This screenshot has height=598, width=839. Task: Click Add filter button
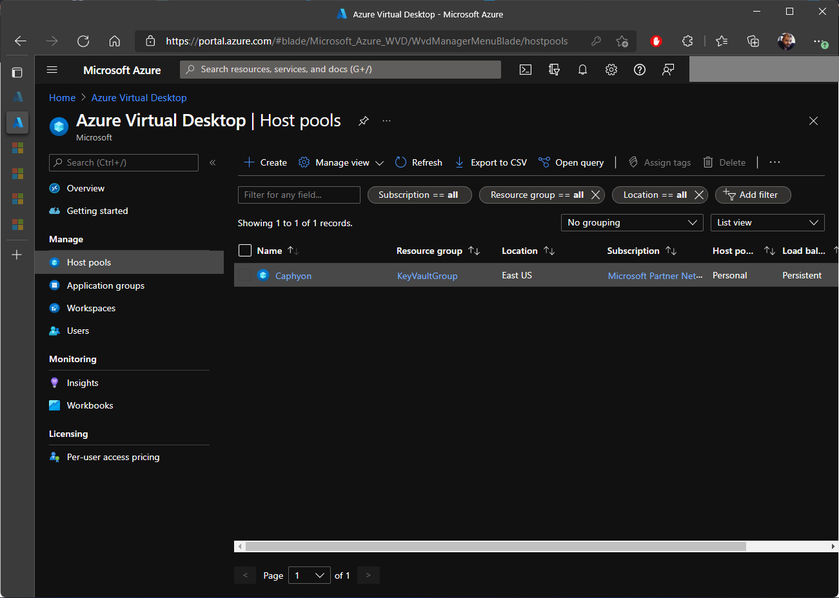(753, 195)
